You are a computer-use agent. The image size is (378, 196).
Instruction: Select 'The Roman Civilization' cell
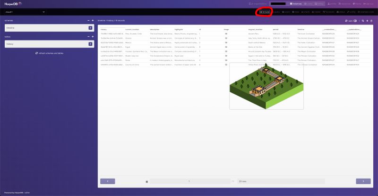coord(306,60)
